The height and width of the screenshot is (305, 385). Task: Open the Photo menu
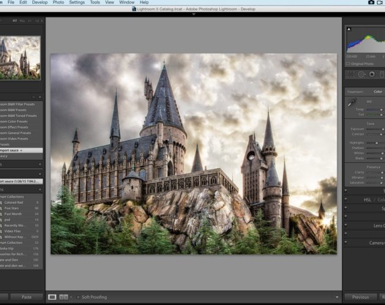tap(59, 2)
